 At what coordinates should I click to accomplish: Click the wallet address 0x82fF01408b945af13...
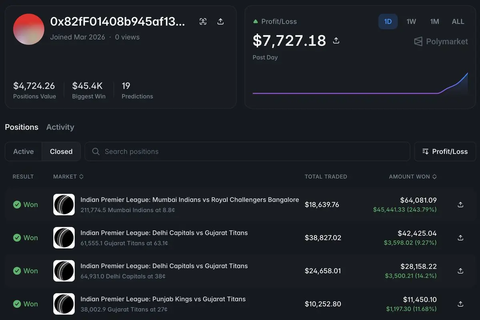(x=118, y=22)
